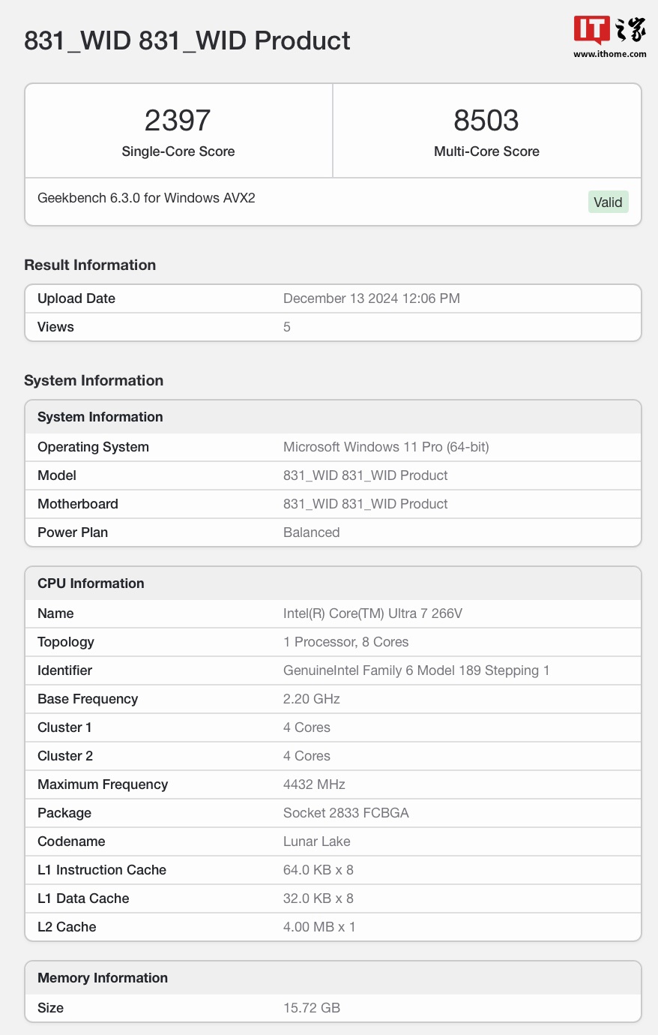Click the Package row label
658x1035 pixels.
coord(64,813)
